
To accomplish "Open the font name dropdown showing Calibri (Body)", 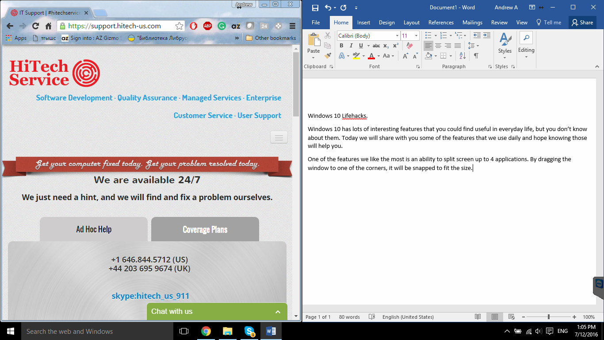I will click(x=397, y=35).
